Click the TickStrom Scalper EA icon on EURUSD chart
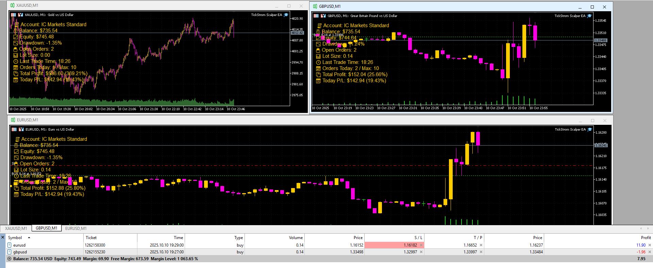Viewport: 653px width, 268px height. coord(590,130)
